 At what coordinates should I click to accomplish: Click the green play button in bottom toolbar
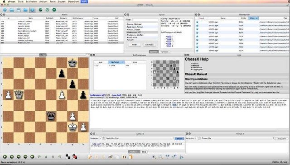pos(5,157)
